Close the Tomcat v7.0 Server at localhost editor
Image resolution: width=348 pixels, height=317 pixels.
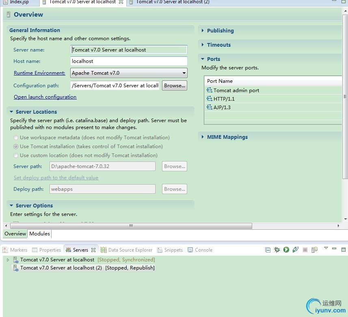click(121, 2)
